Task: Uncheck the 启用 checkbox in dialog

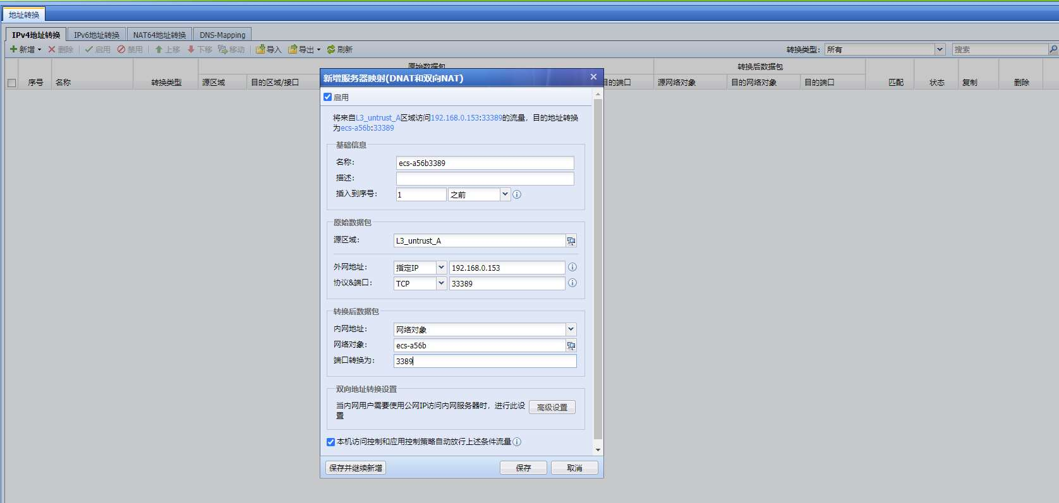Action: pyautogui.click(x=328, y=97)
